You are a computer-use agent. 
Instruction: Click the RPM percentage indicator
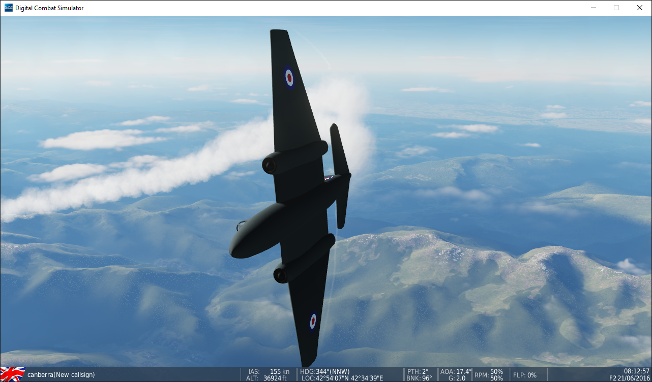click(489, 375)
